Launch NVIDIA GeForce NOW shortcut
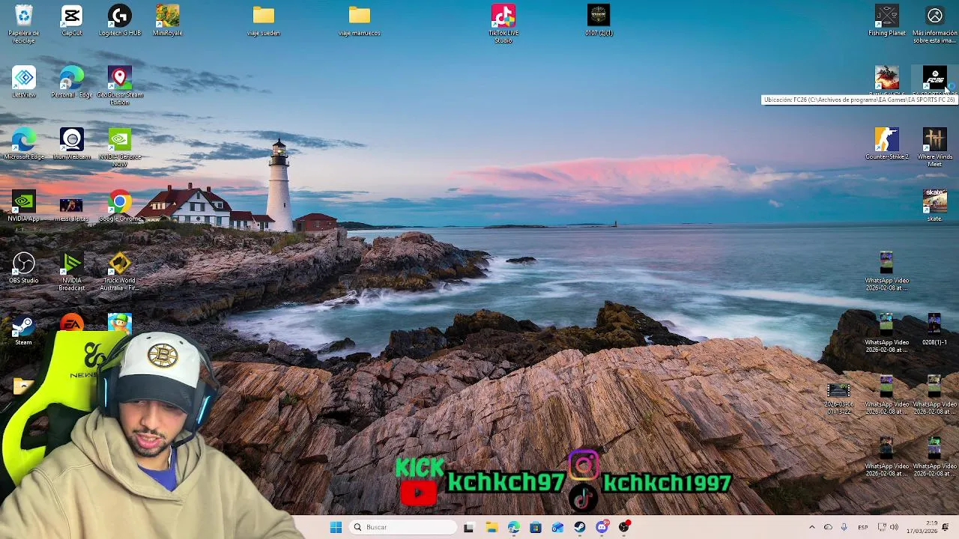Image resolution: width=959 pixels, height=539 pixels. click(120, 147)
